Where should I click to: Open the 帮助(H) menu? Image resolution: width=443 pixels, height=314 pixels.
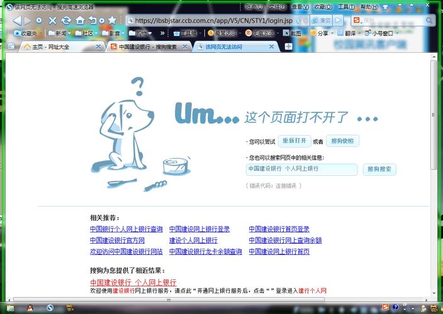(x=369, y=6)
